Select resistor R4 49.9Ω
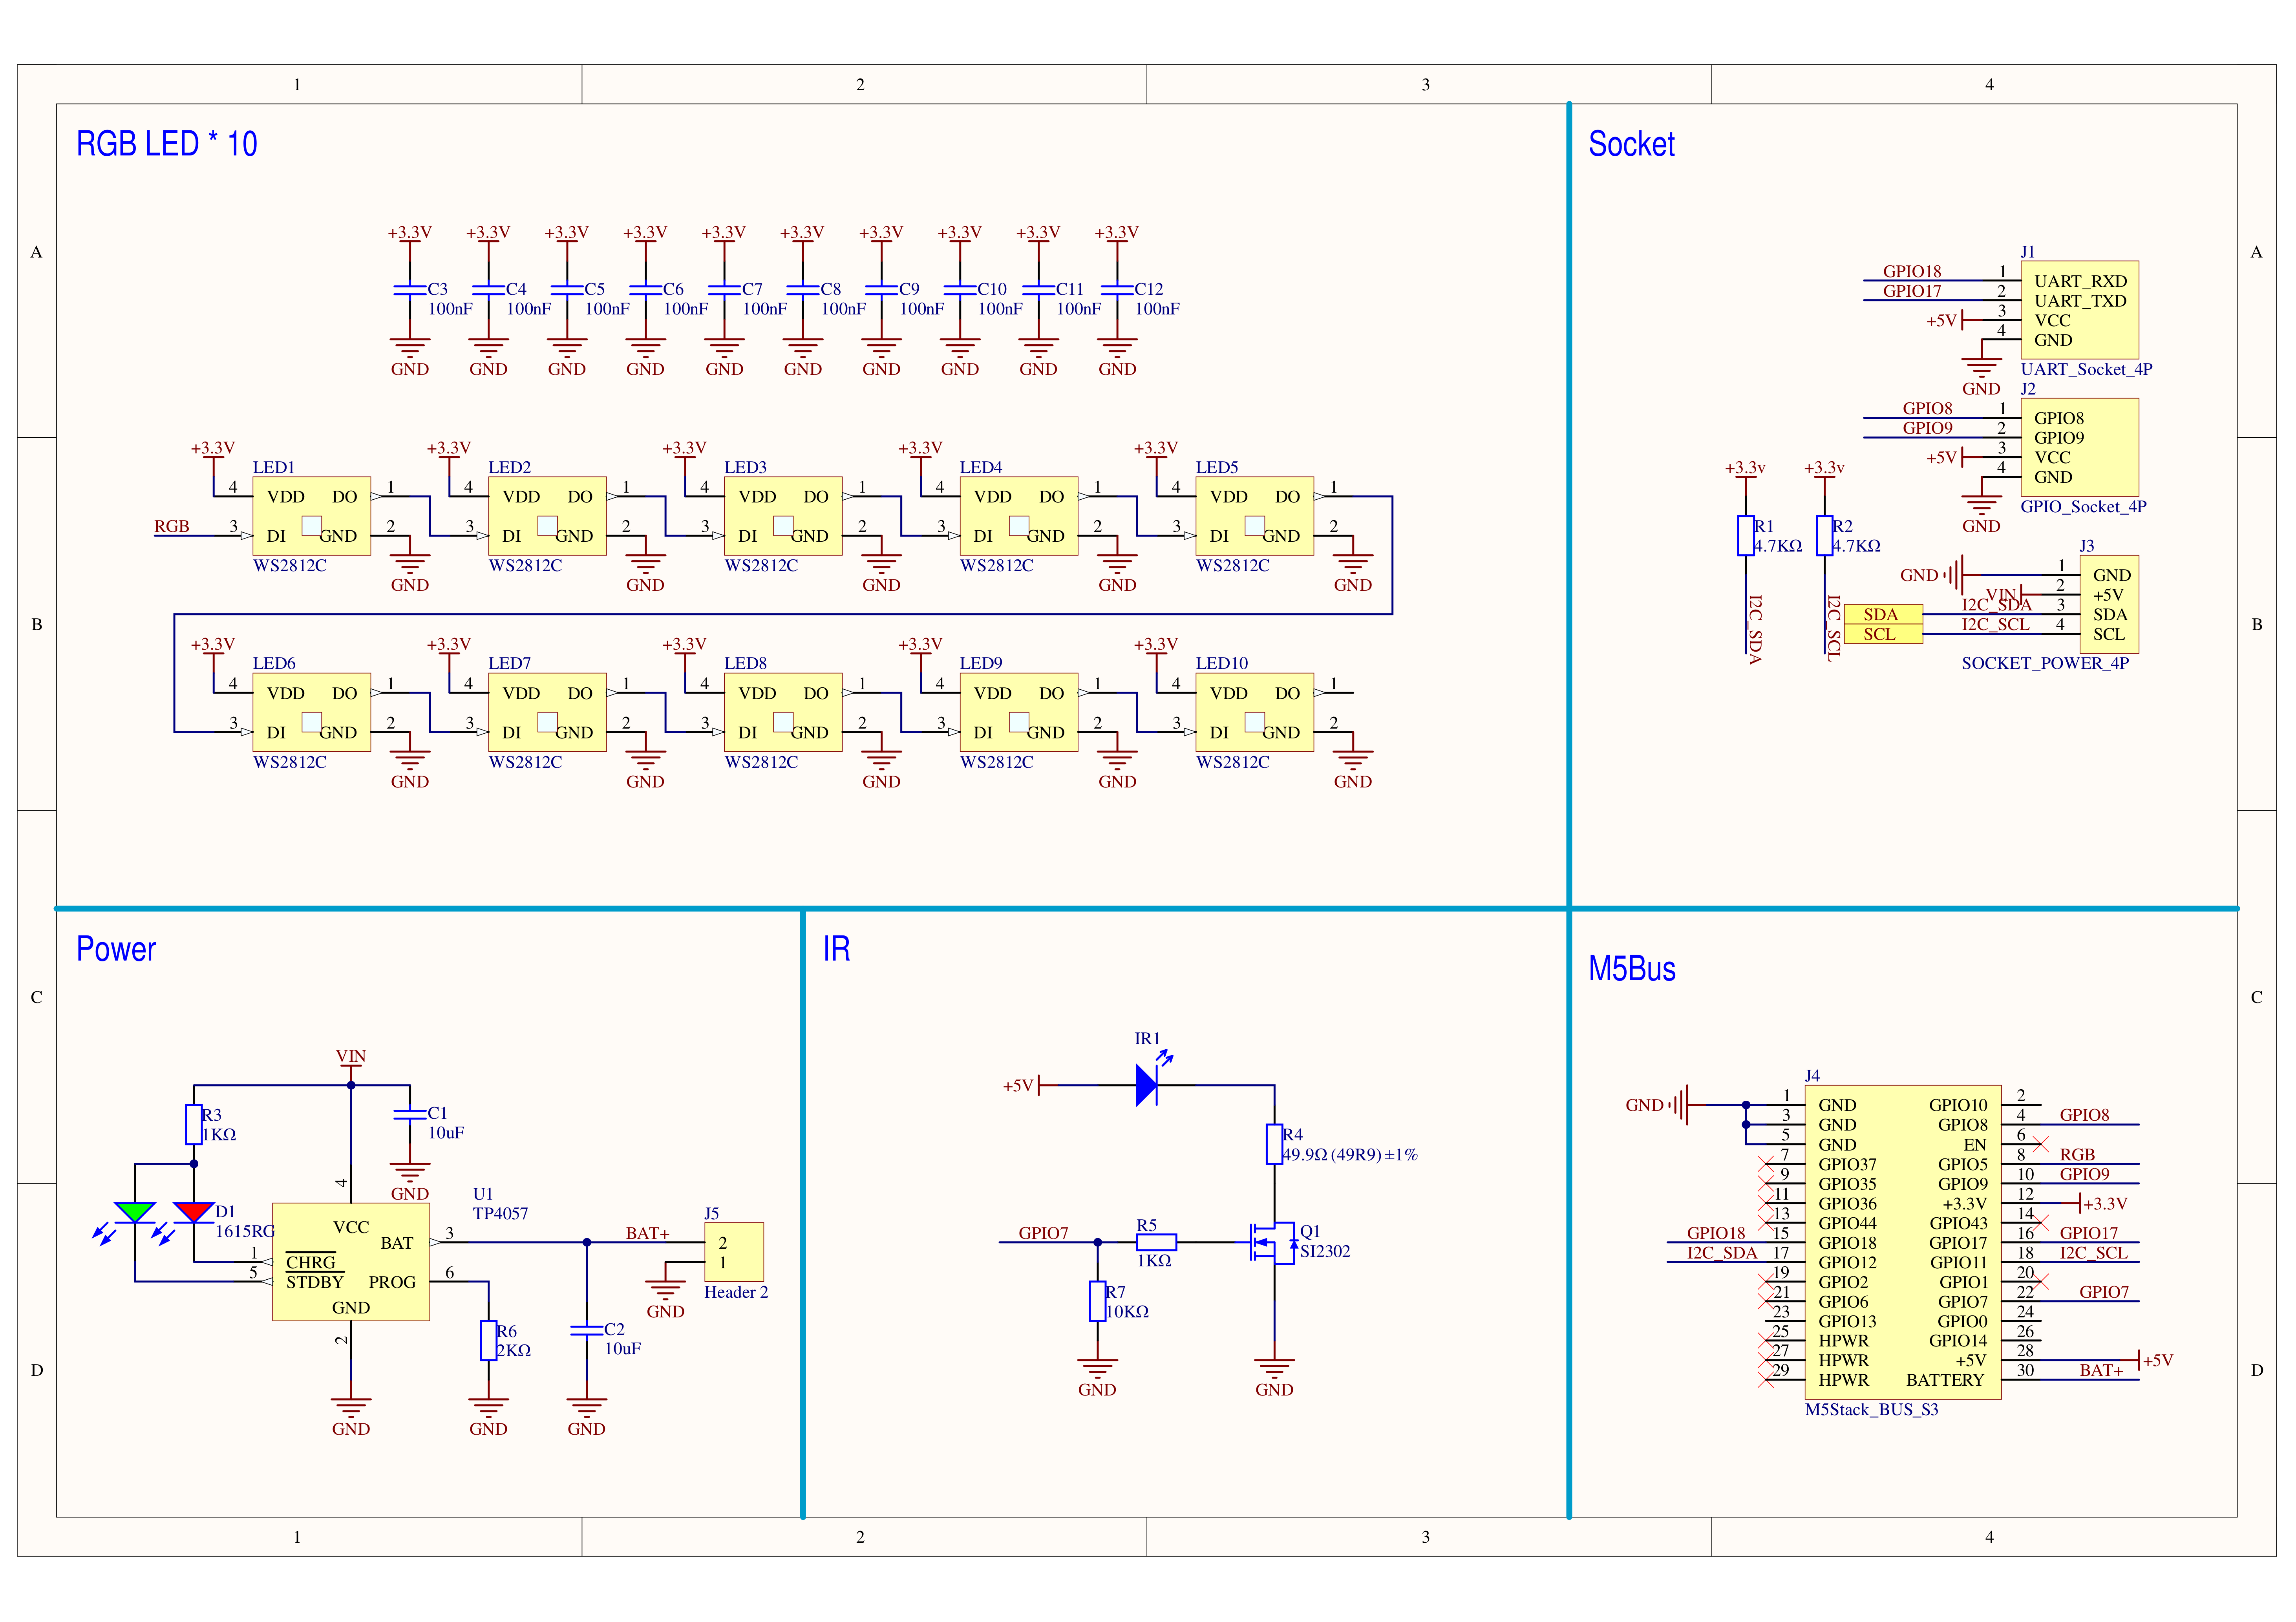The width and height of the screenshot is (2296, 1622). 1274,1144
